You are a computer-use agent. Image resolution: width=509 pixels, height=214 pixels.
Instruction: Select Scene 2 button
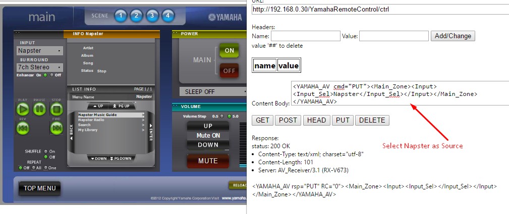[x=136, y=16]
